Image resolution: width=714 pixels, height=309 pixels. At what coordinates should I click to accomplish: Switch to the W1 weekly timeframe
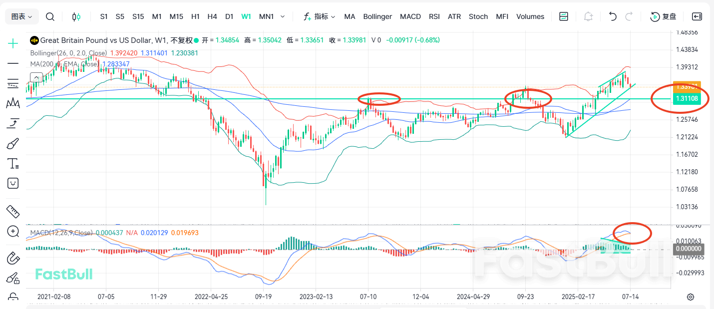coord(246,16)
